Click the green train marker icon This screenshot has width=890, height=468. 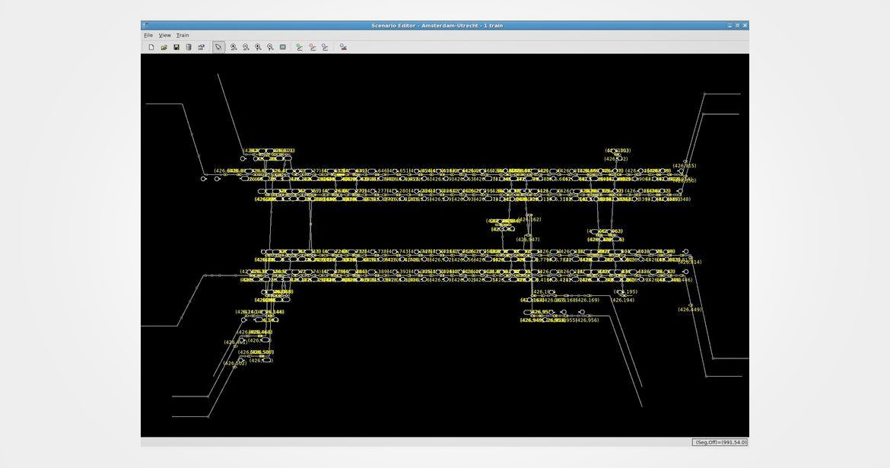[x=299, y=47]
